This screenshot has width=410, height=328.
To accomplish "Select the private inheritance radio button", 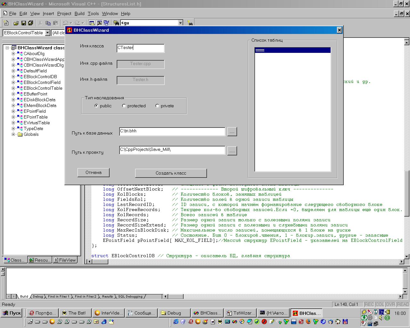I will click(x=157, y=106).
